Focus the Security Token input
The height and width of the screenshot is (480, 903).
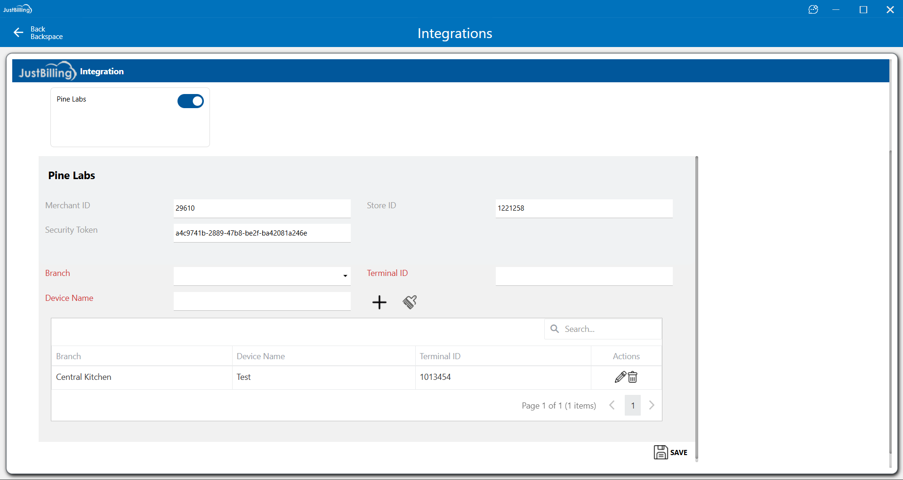point(262,233)
